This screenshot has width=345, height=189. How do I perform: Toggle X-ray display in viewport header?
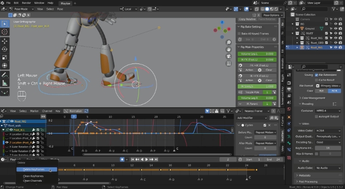[x=256, y=9]
